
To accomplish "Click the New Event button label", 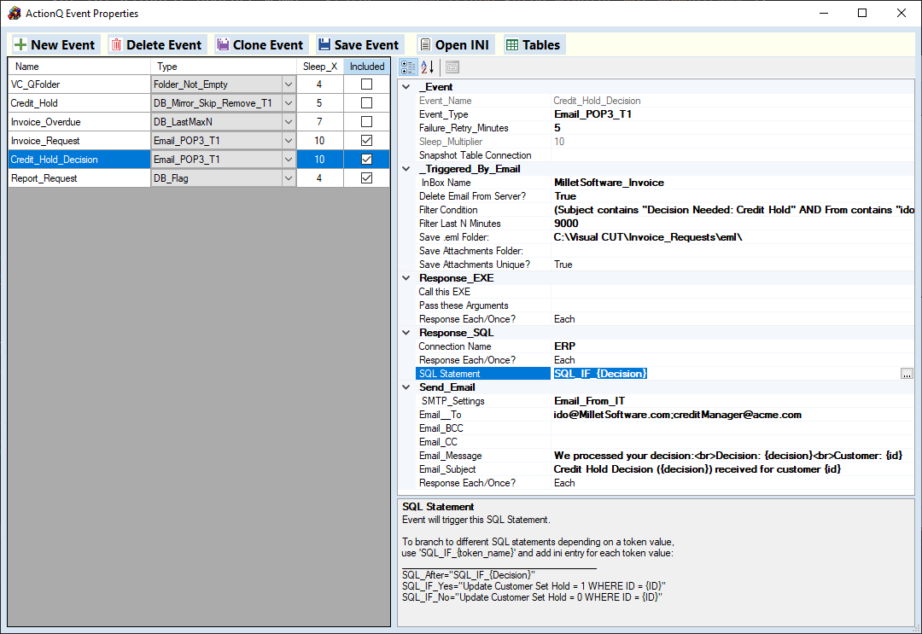I will [62, 44].
